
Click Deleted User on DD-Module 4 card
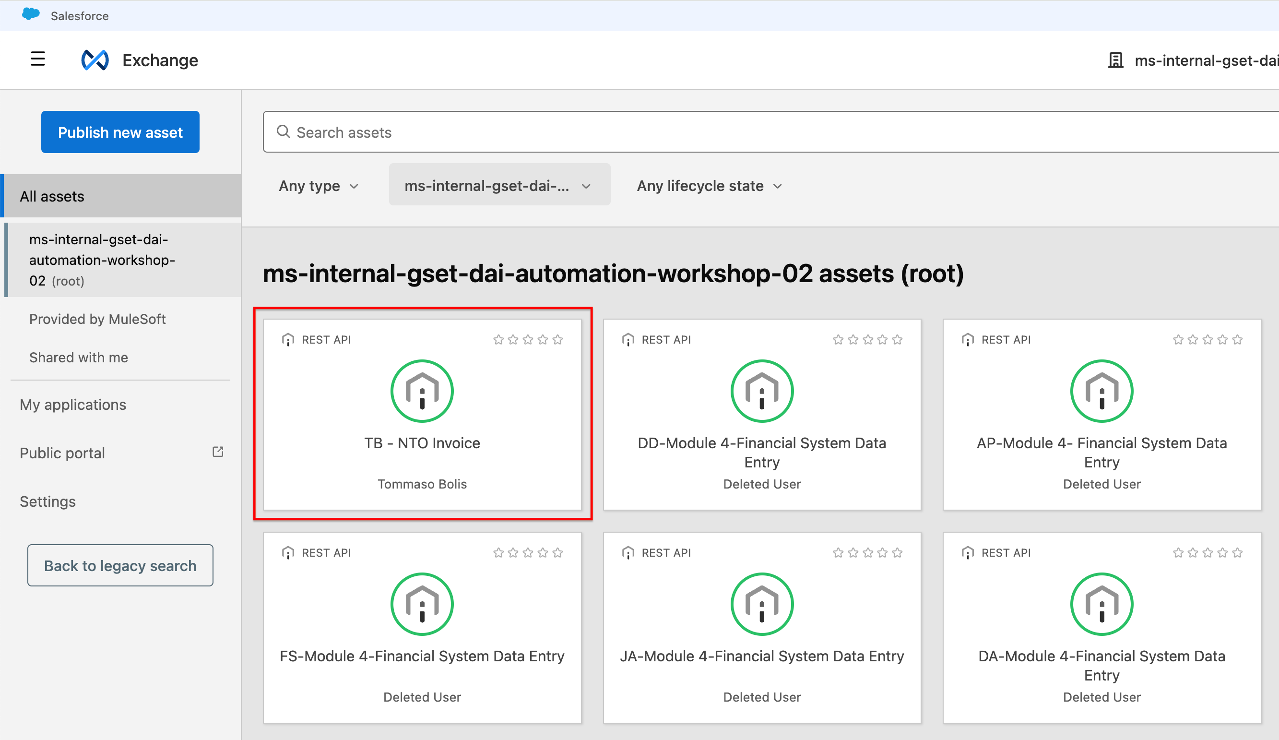(762, 484)
